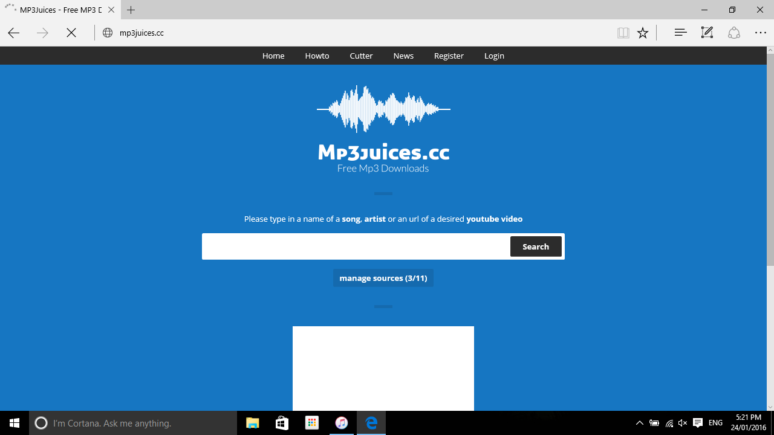The width and height of the screenshot is (774, 435).
Task: Open Reading view in Edge toolbar
Action: 623,33
